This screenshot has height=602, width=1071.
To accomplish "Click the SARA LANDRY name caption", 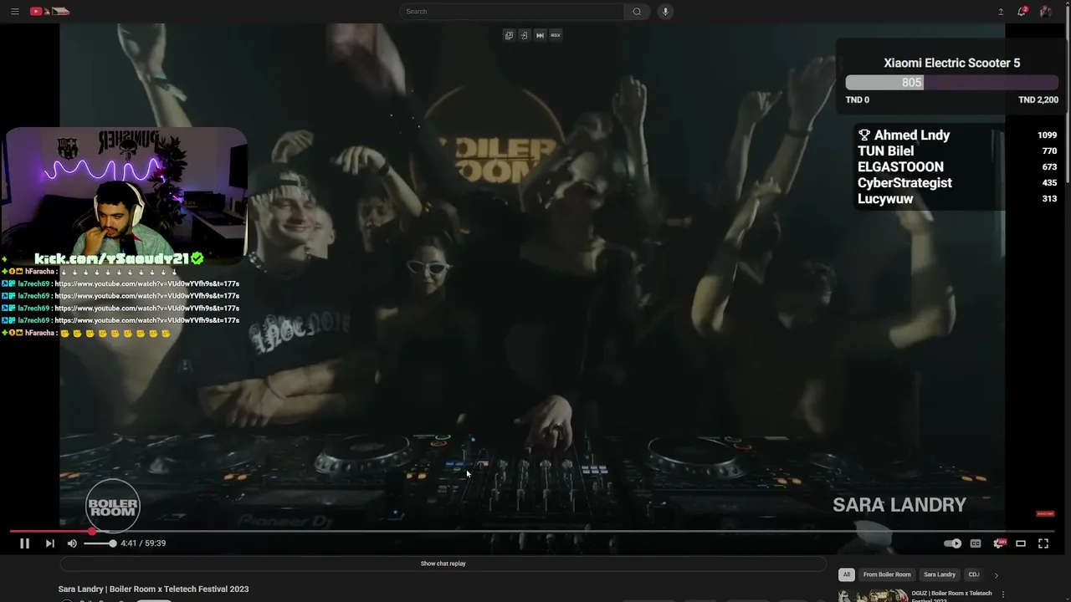I will 899,505.
